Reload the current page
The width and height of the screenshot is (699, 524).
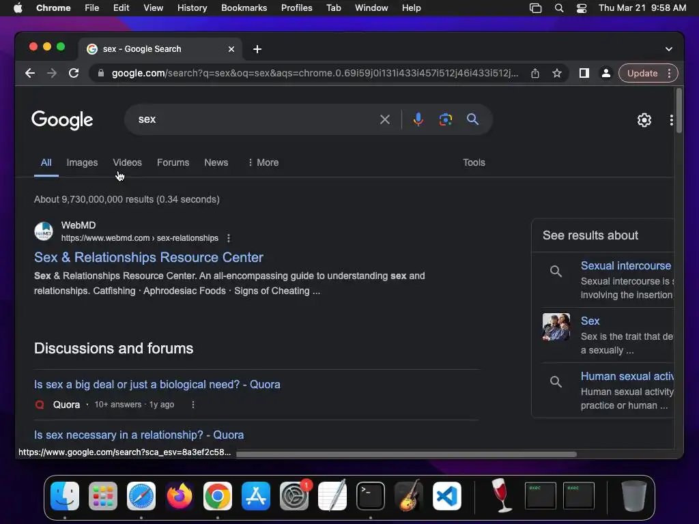point(74,73)
